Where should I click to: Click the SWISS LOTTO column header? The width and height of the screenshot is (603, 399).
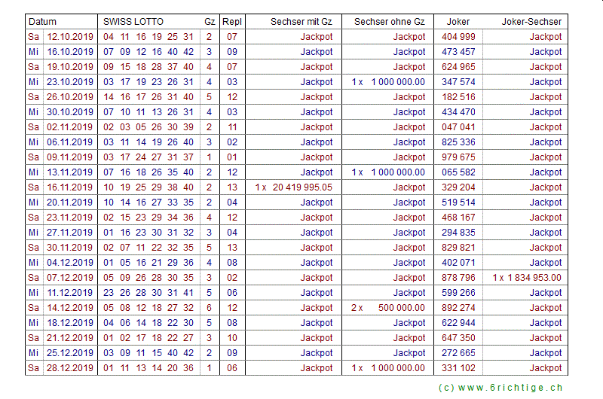[x=133, y=22]
